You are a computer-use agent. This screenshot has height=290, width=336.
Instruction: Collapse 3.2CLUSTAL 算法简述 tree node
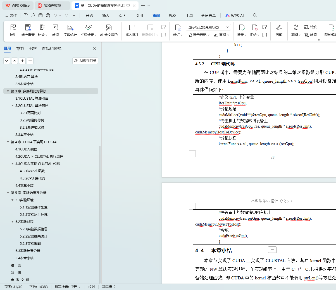[12, 106]
